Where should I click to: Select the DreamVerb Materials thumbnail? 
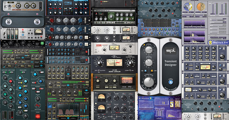[x=178, y=104]
